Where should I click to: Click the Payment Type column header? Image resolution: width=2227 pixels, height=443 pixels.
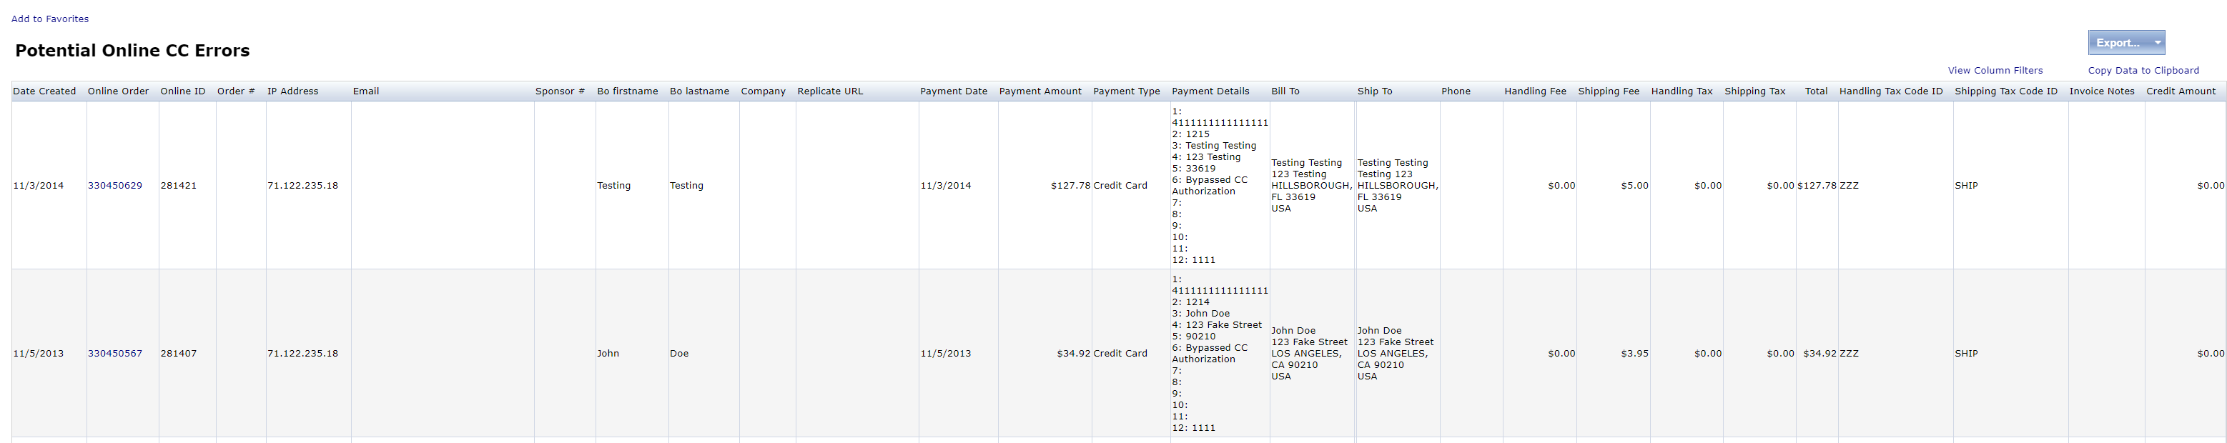[1125, 91]
